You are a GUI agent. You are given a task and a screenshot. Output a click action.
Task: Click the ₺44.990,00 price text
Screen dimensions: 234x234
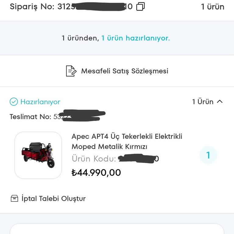[96, 173]
